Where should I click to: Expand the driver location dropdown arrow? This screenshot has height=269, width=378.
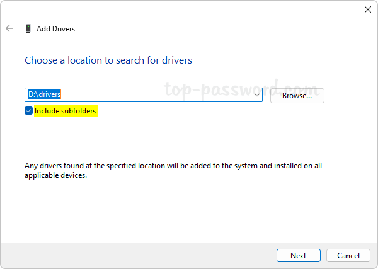[256, 95]
